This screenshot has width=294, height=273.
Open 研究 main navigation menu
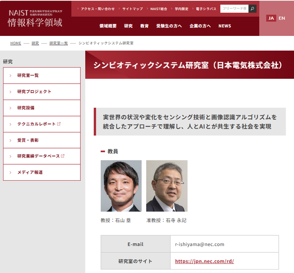click(x=128, y=26)
